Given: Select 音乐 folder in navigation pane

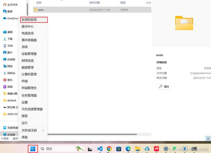Looking at the screenshot, I should click(10, 80).
